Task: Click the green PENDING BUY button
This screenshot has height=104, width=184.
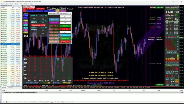Action: (x=66, y=39)
